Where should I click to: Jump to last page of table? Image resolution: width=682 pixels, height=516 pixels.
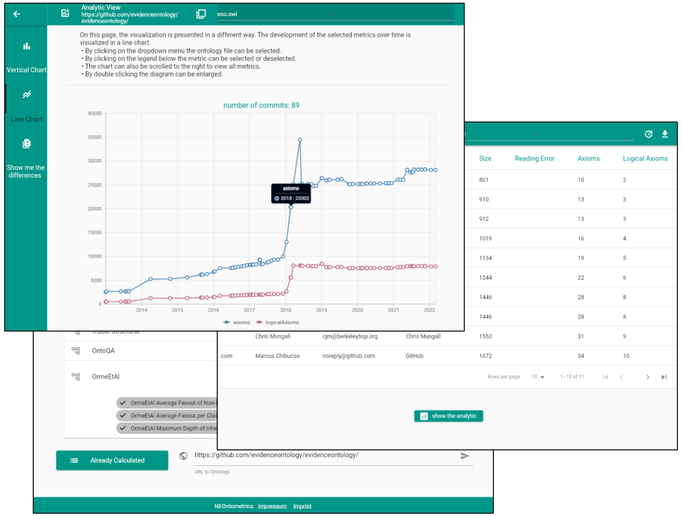[664, 377]
